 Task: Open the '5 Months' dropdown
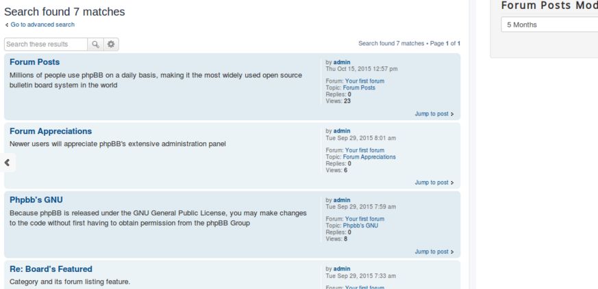click(x=549, y=25)
